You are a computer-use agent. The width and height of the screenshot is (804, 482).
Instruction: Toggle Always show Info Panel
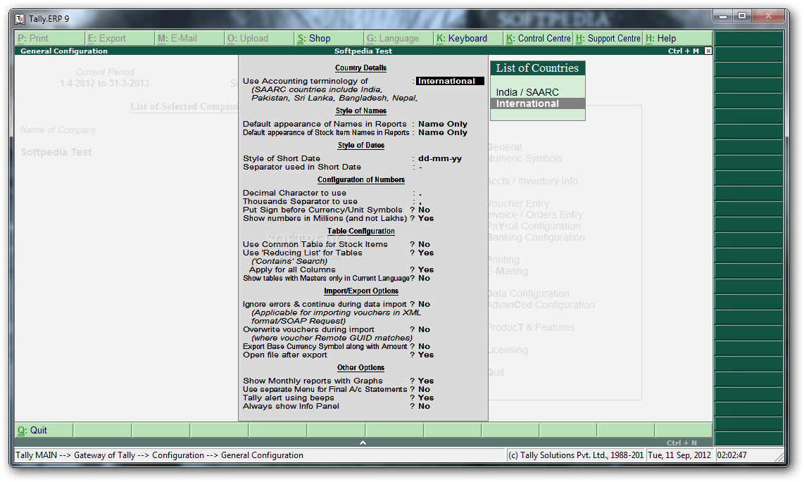pyautogui.click(x=424, y=406)
